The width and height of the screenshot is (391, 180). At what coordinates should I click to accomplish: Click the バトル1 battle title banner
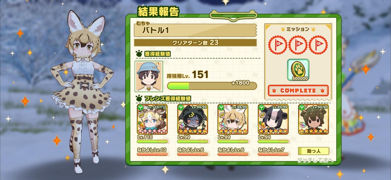click(195, 31)
